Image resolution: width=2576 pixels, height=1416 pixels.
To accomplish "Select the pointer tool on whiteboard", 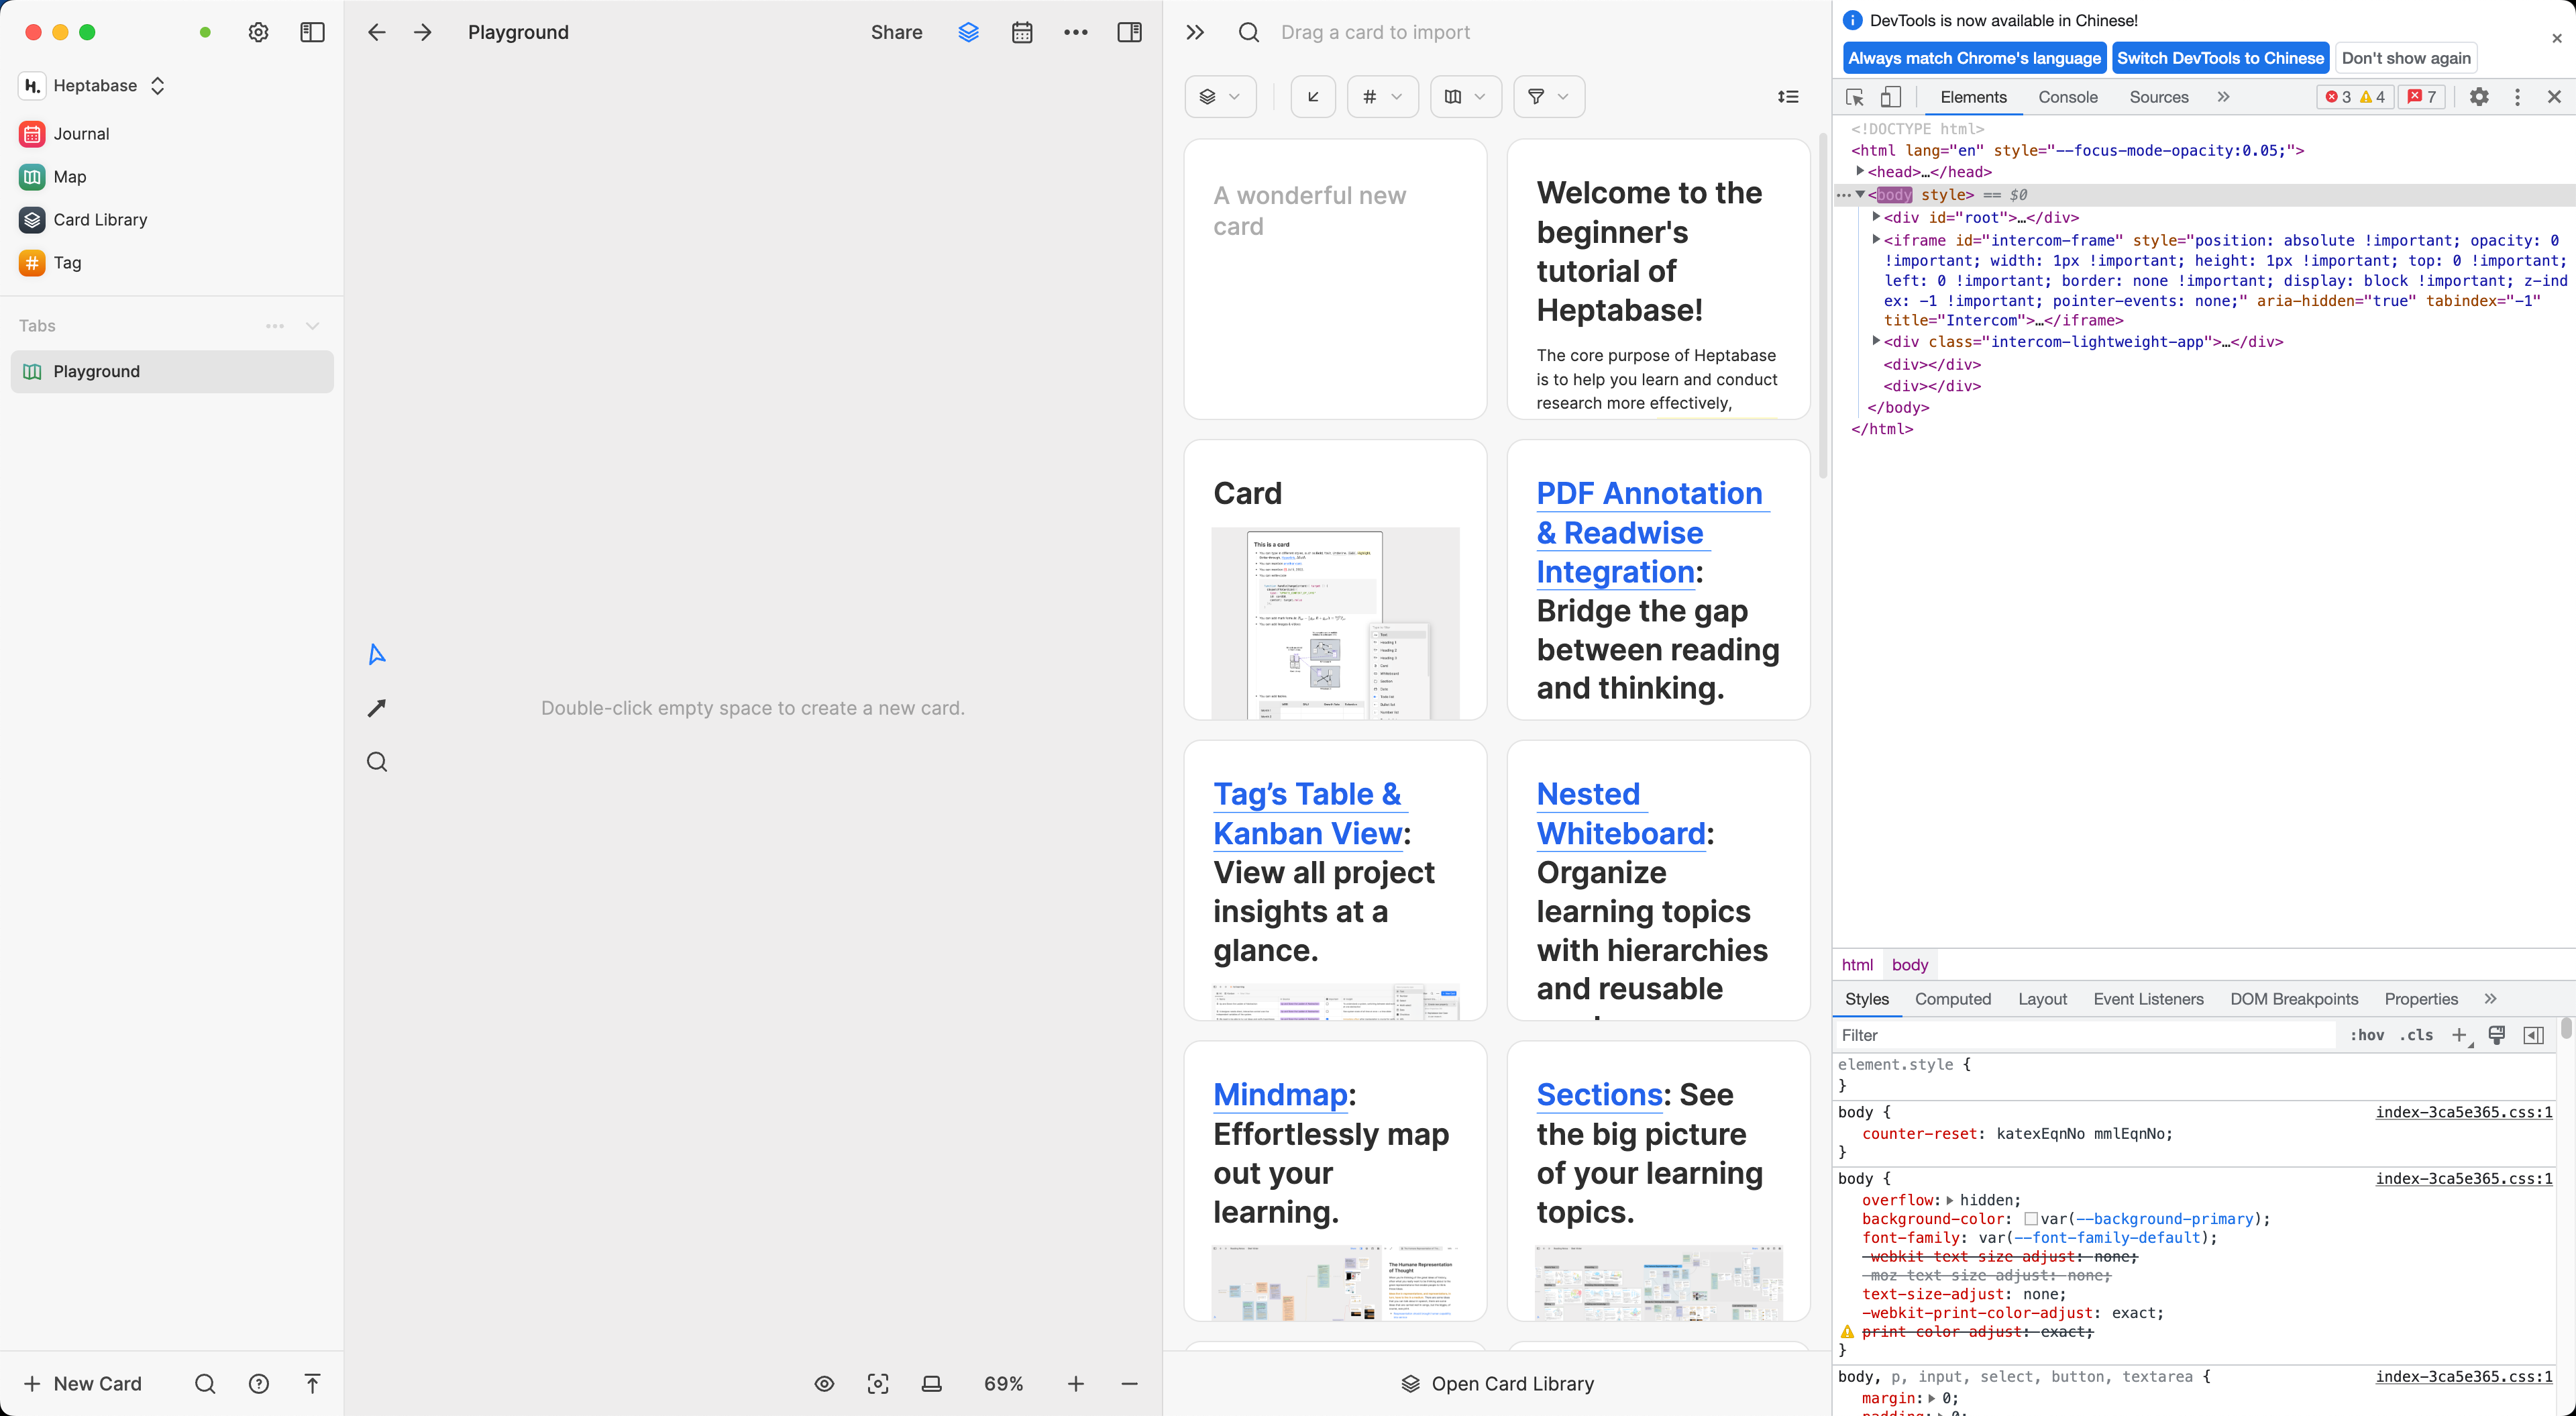I will 377,654.
